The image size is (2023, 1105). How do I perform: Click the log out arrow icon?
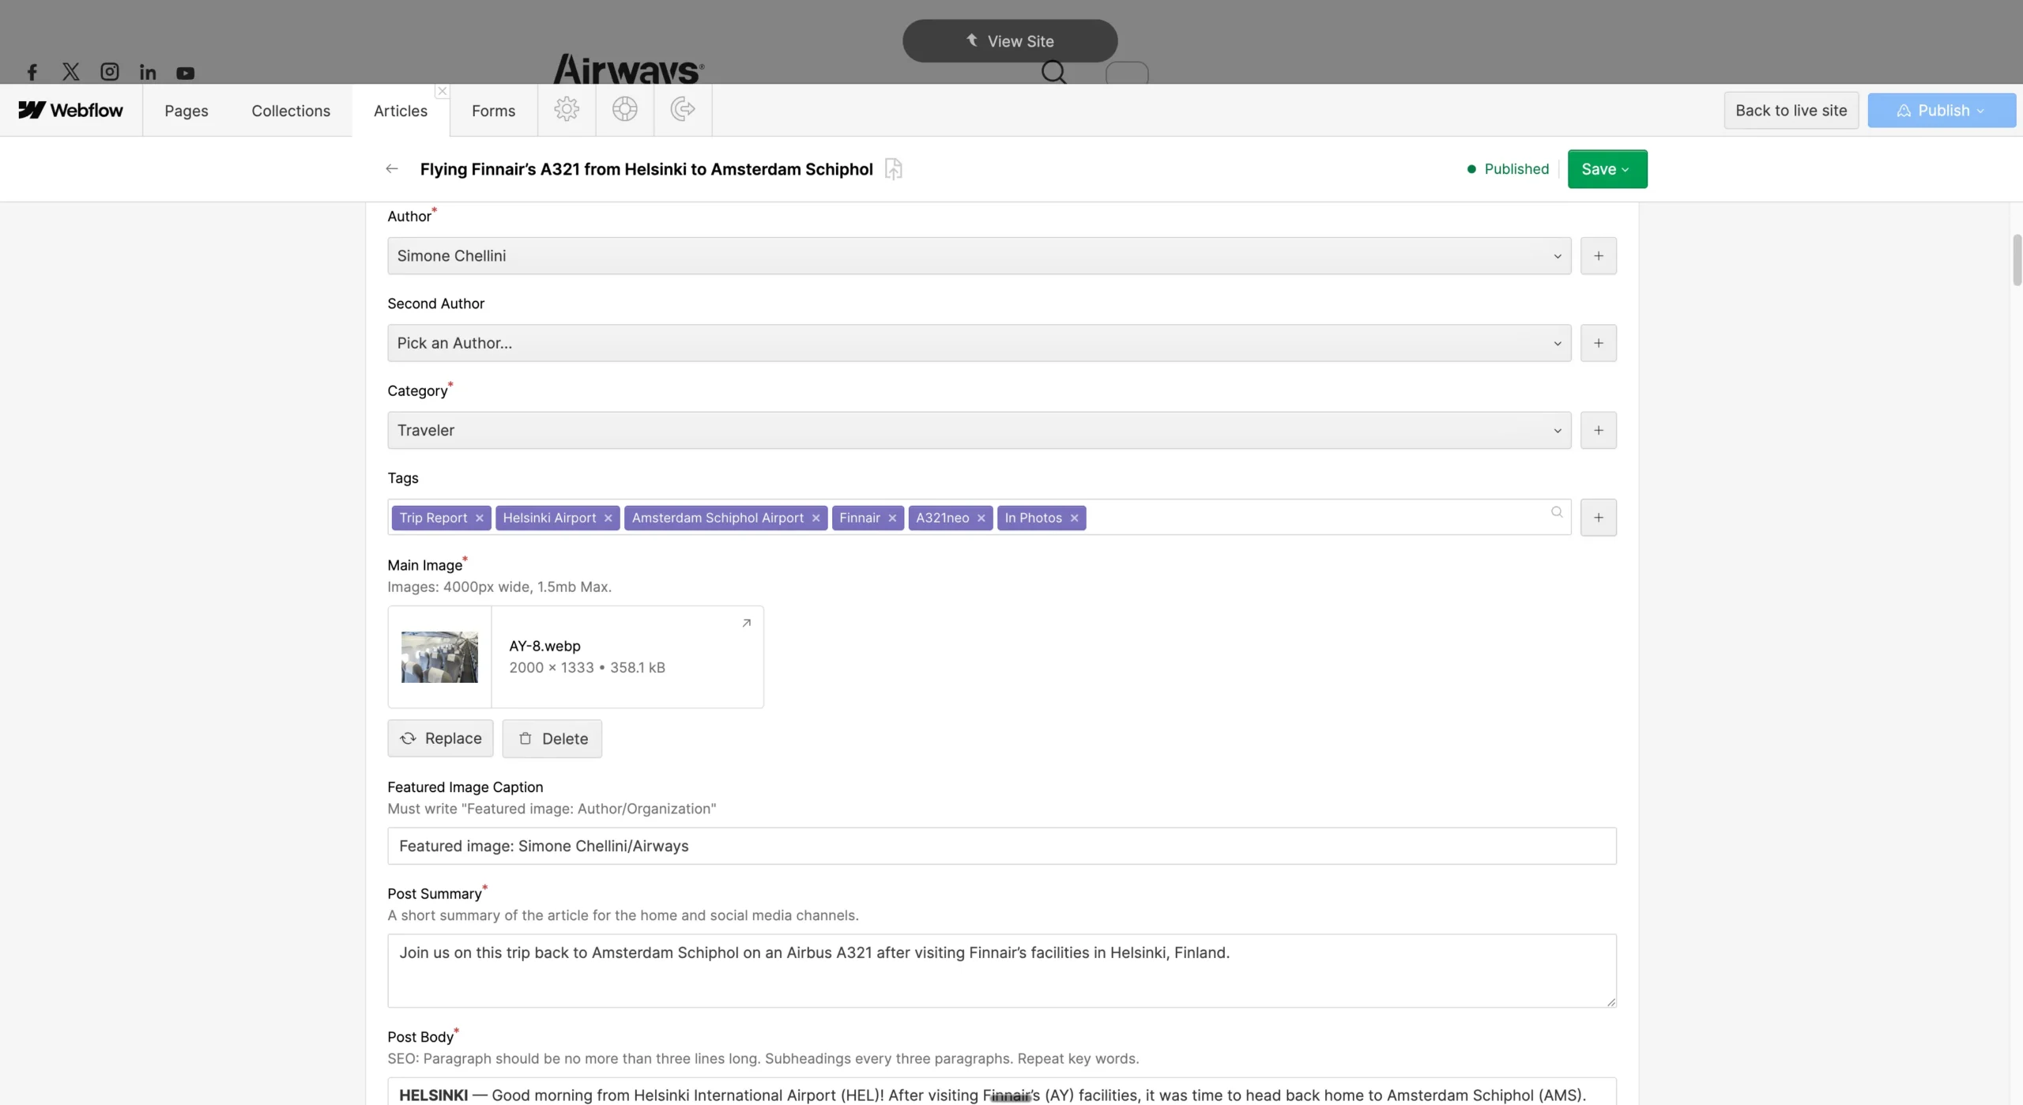coord(683,109)
